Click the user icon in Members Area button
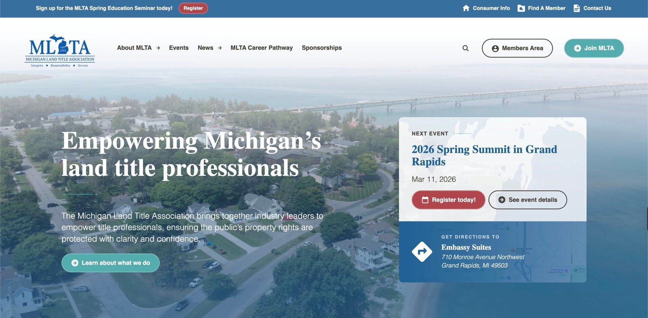This screenshot has height=318, width=648. pyautogui.click(x=495, y=48)
